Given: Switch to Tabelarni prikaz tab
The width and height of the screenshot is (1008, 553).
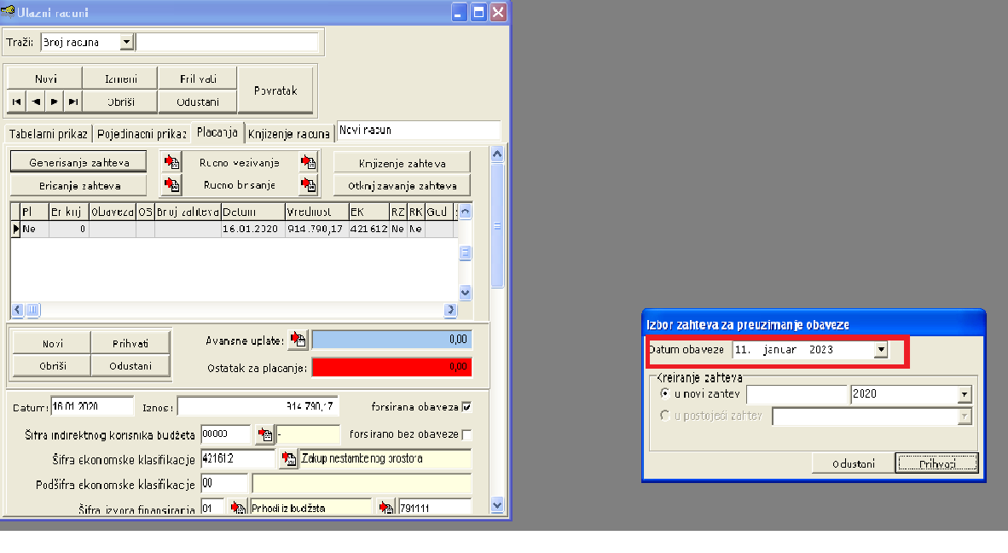Looking at the screenshot, I should click(x=49, y=134).
